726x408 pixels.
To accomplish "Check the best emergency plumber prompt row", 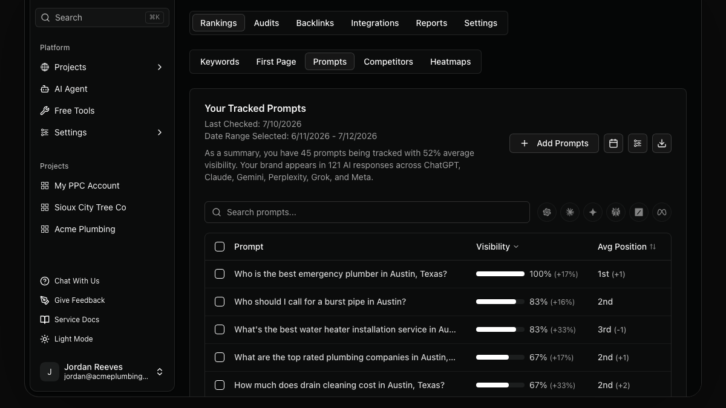I will 220,274.
